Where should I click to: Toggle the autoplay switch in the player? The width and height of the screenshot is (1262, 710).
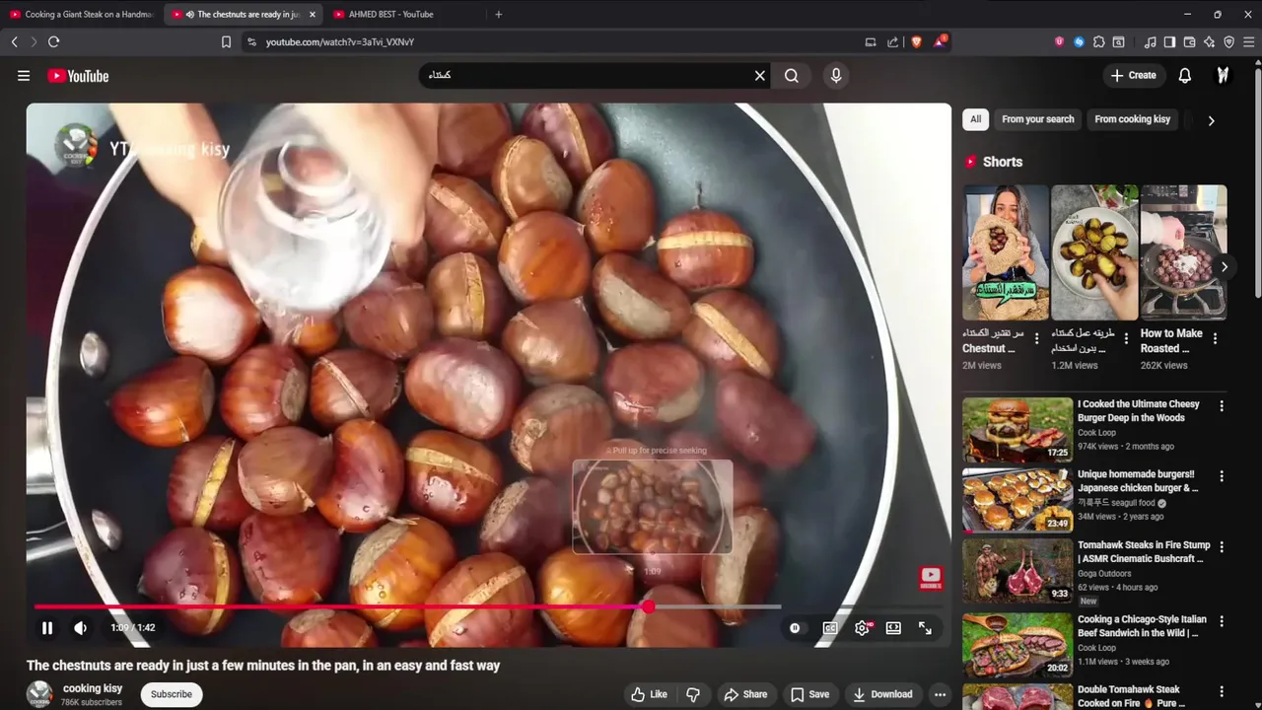click(x=795, y=628)
